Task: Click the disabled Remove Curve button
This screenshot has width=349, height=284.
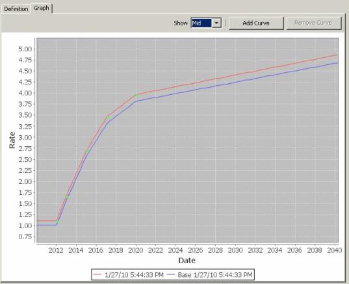Action: tap(314, 23)
